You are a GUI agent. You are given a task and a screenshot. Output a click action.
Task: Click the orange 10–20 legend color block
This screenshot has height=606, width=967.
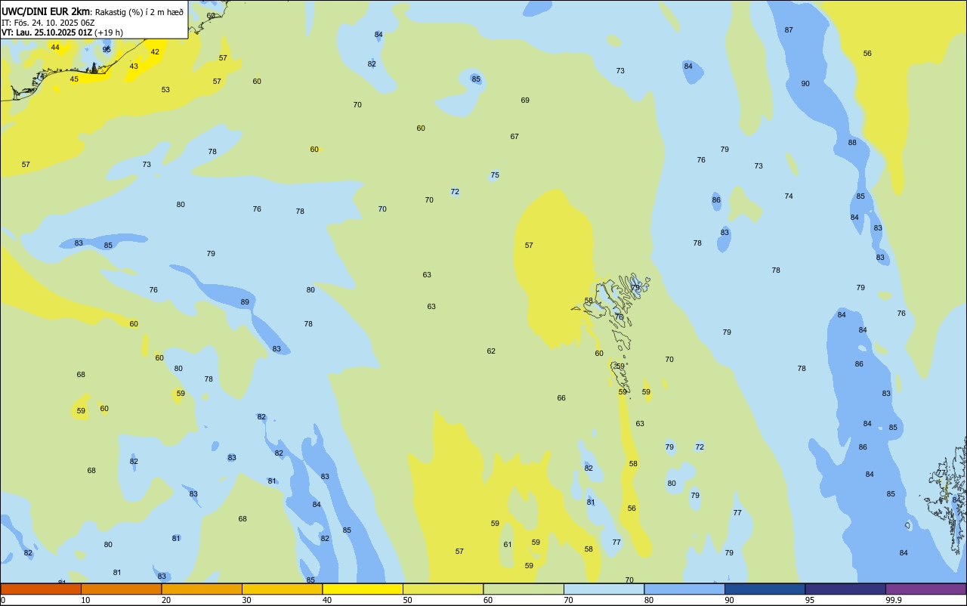[121, 589]
